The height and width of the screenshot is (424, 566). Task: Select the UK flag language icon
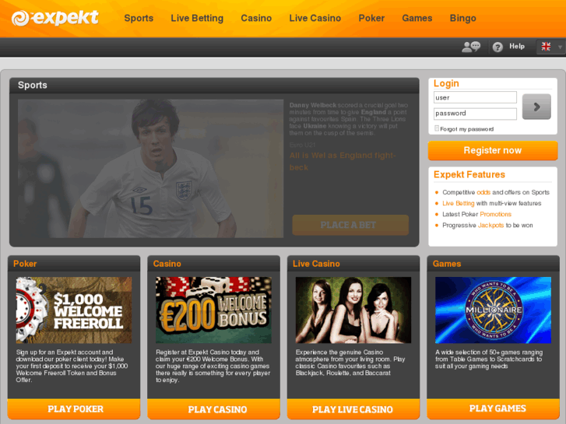tap(546, 46)
